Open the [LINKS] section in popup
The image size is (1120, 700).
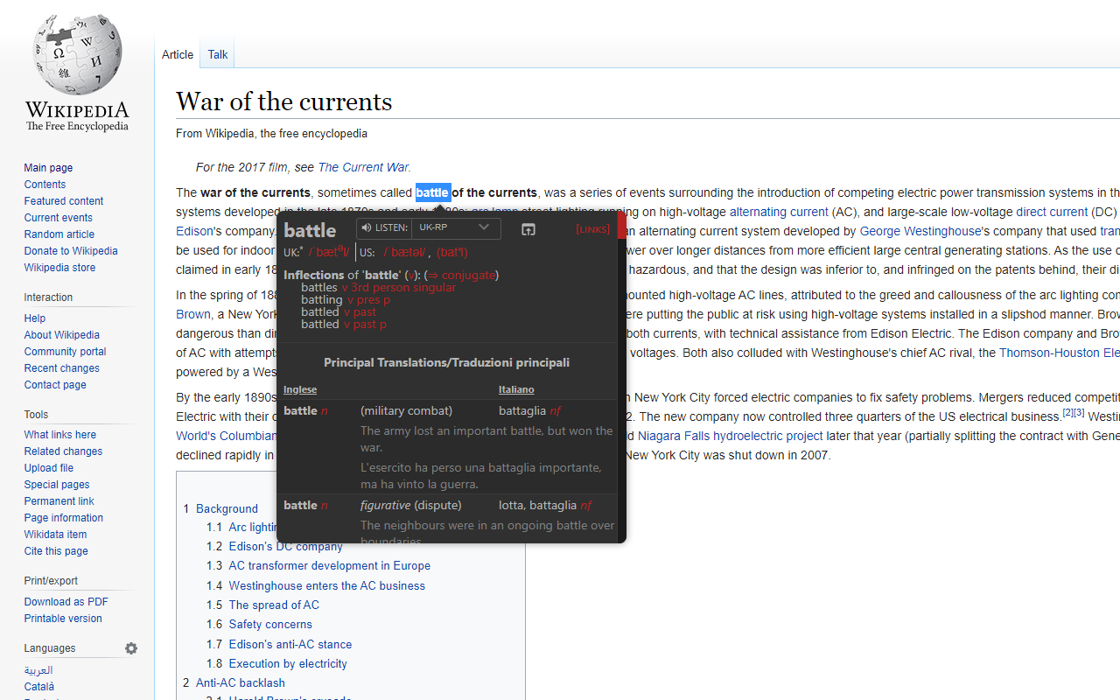point(592,229)
